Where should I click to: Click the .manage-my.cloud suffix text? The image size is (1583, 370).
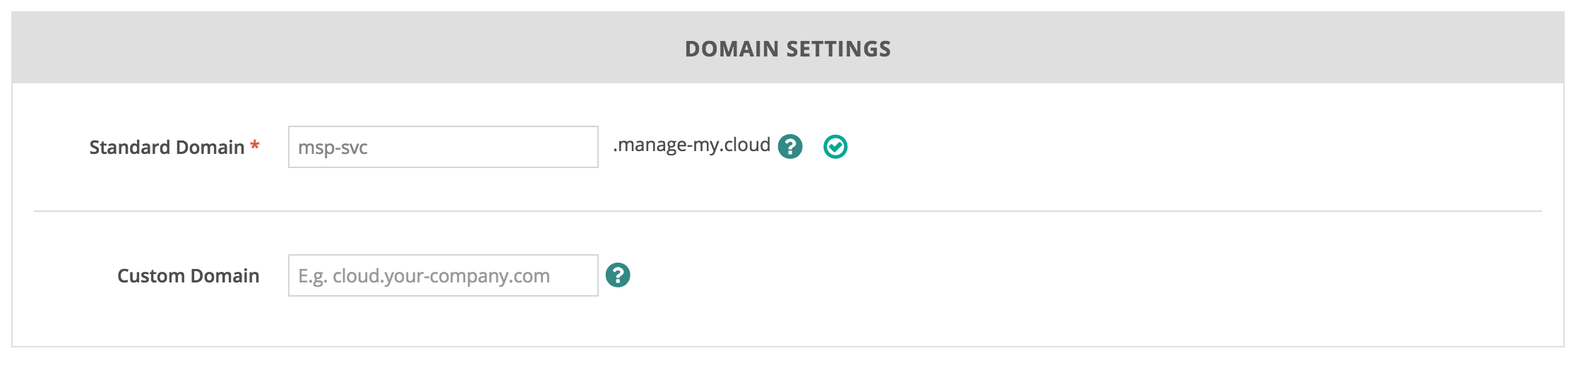[x=691, y=145]
